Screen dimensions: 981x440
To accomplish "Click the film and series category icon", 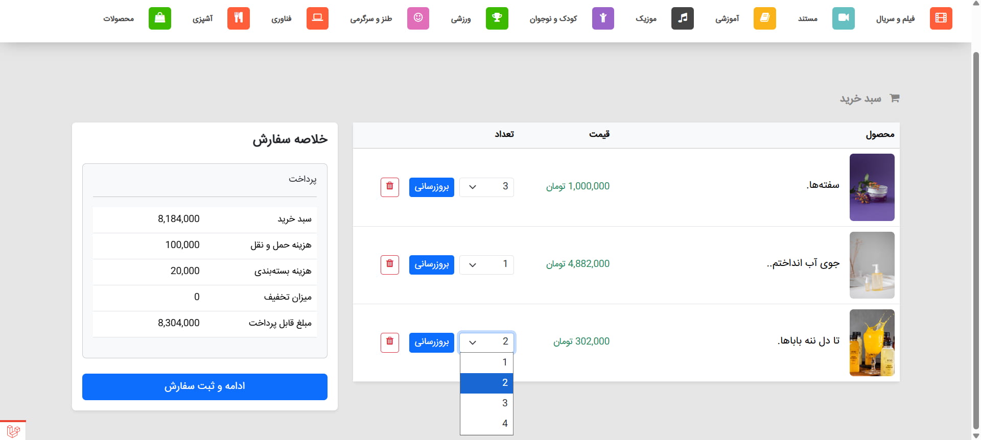I will [941, 18].
